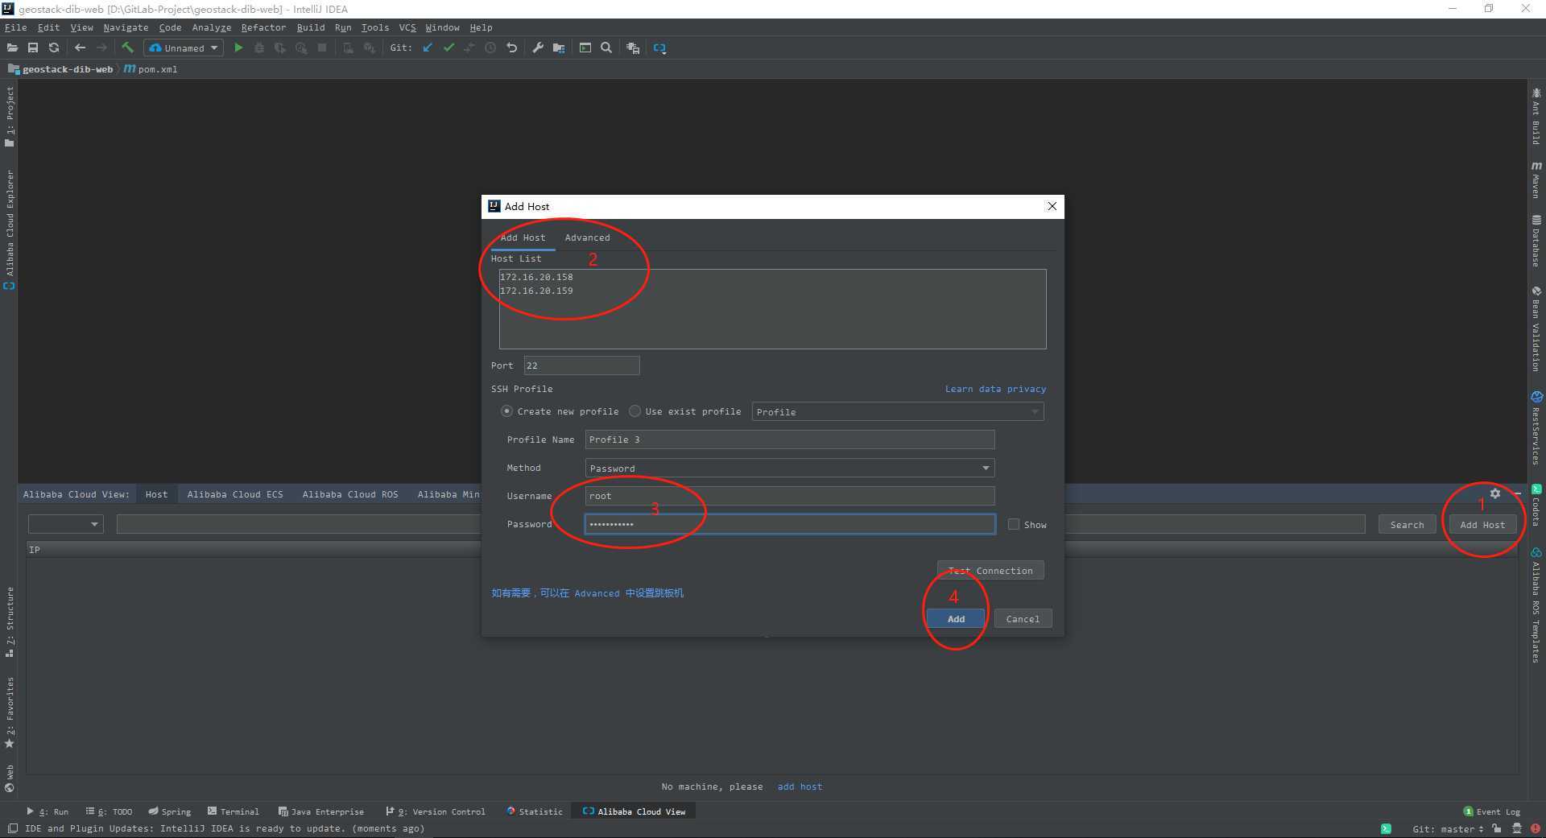Open the filter dropdown in Host tab
This screenshot has width=1546, height=838.
[x=65, y=524]
